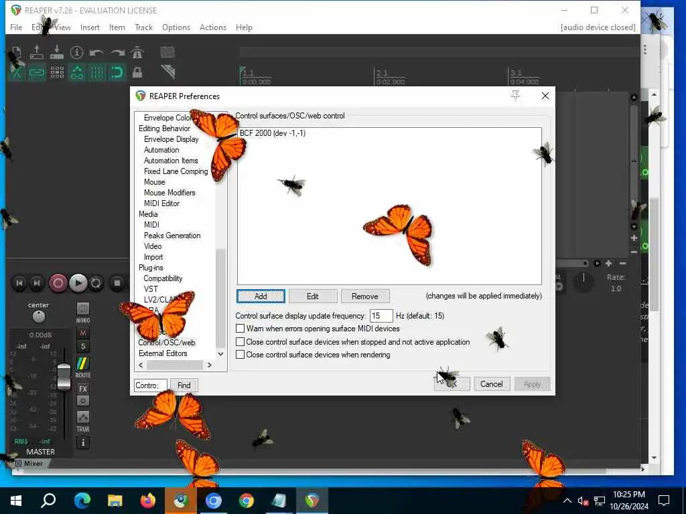This screenshot has width=686, height=514.
Task: Select BCF 2000 surface entry
Action: tap(273, 133)
